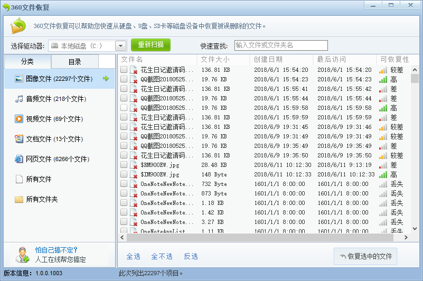Click the web page files icon
The height and width of the screenshot is (281, 423).
pyautogui.click(x=19, y=159)
